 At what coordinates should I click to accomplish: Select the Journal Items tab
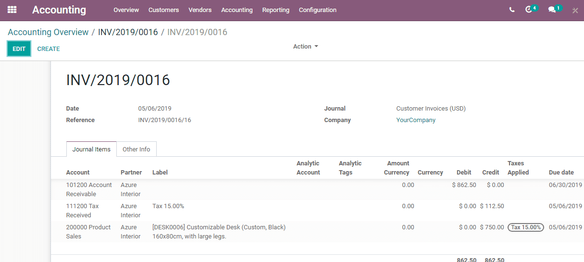(91, 149)
